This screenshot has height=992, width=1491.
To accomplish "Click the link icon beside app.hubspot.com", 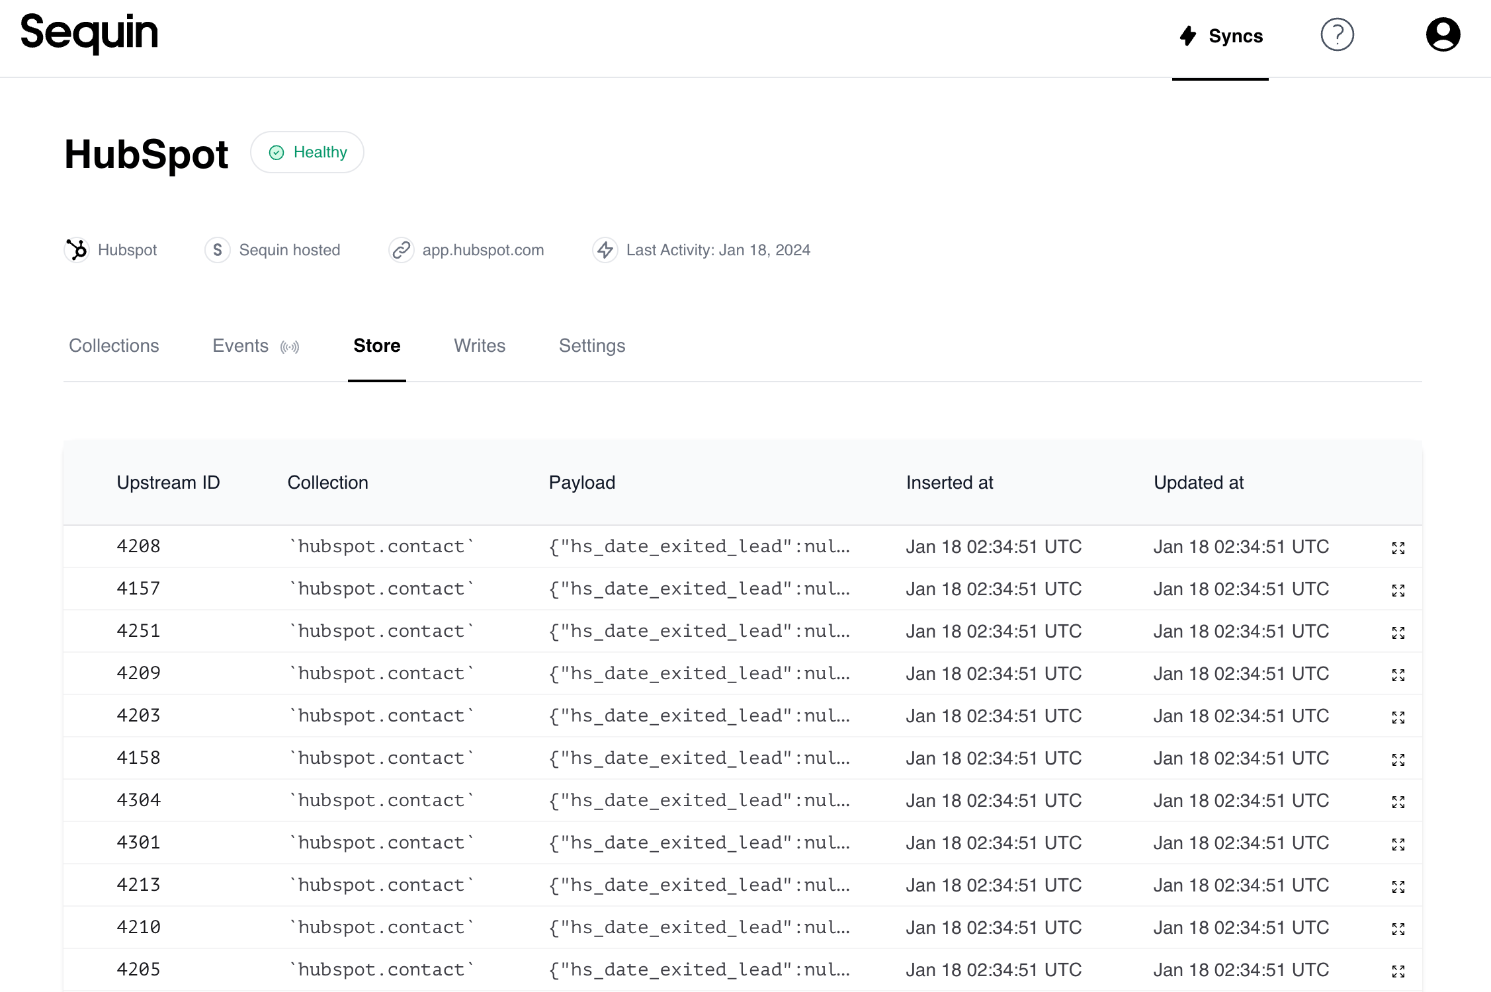I will pos(401,250).
